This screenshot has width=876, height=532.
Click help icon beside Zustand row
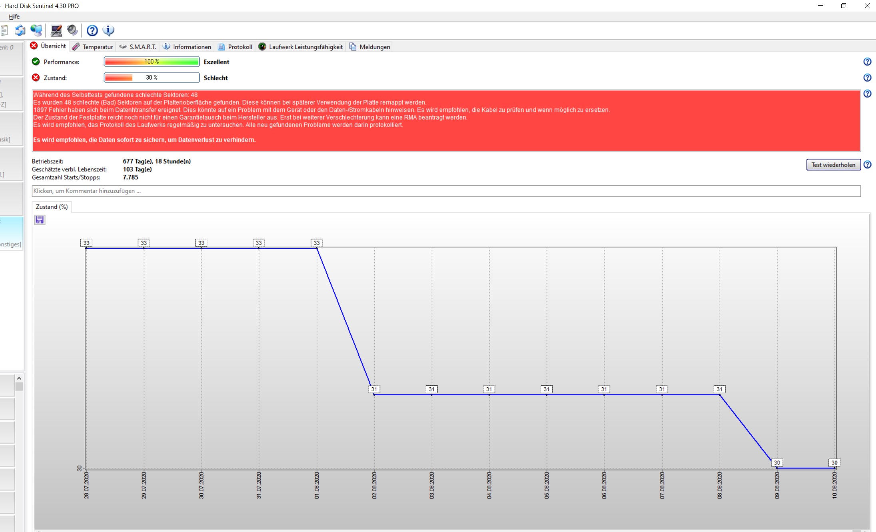867,78
